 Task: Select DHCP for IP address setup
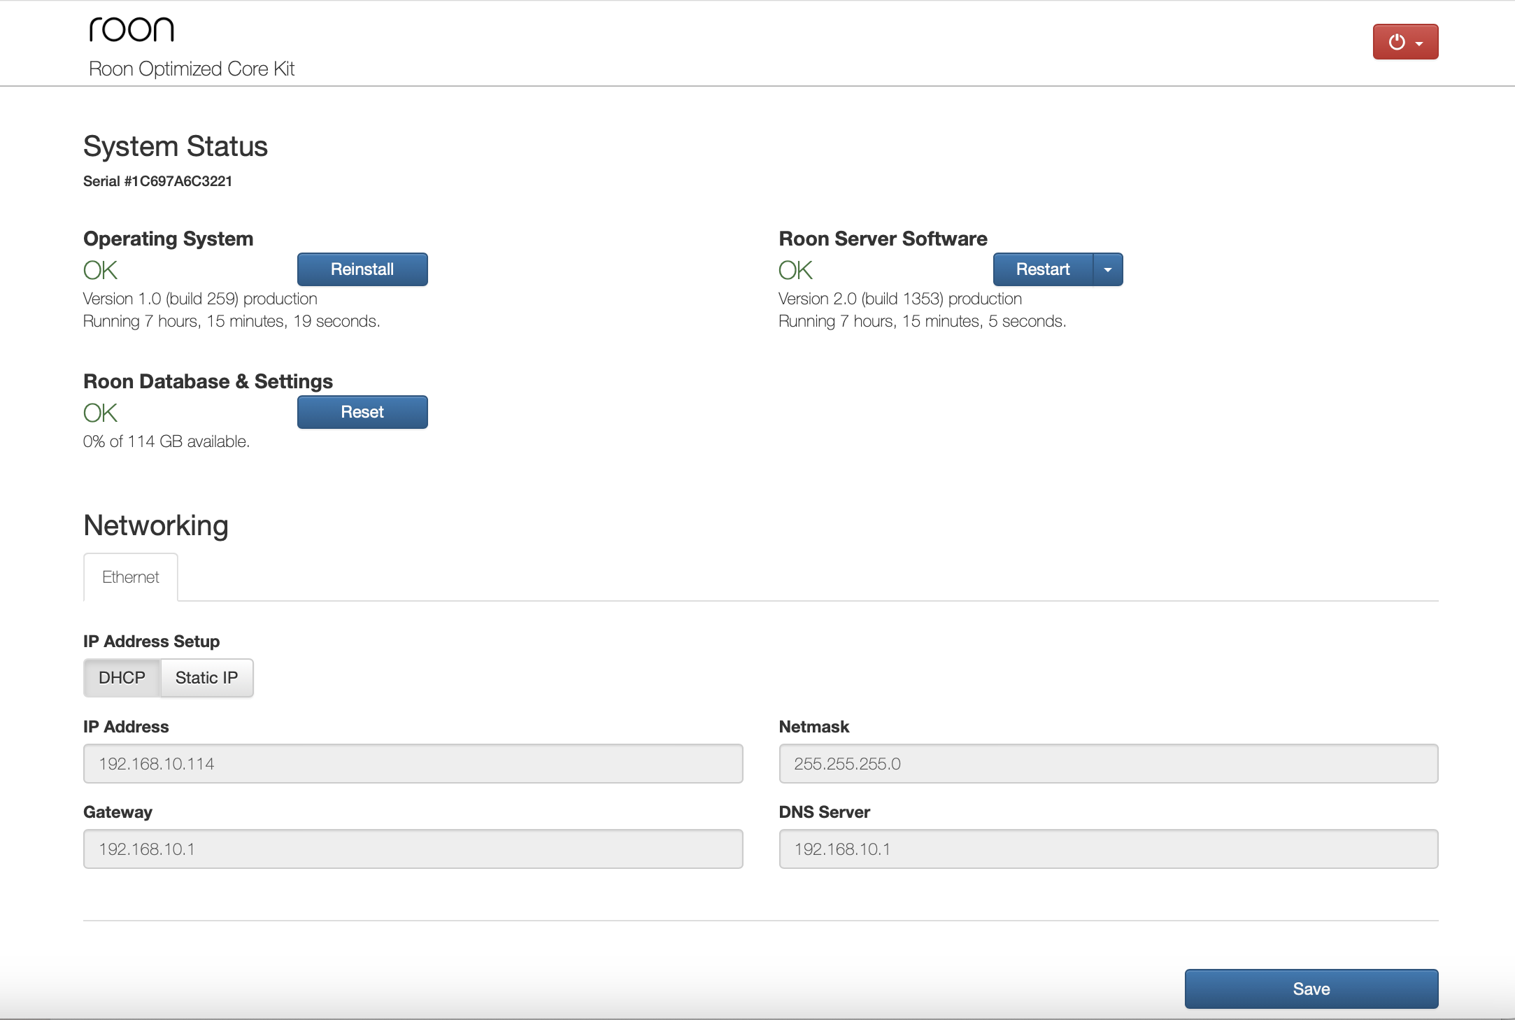[x=122, y=678]
